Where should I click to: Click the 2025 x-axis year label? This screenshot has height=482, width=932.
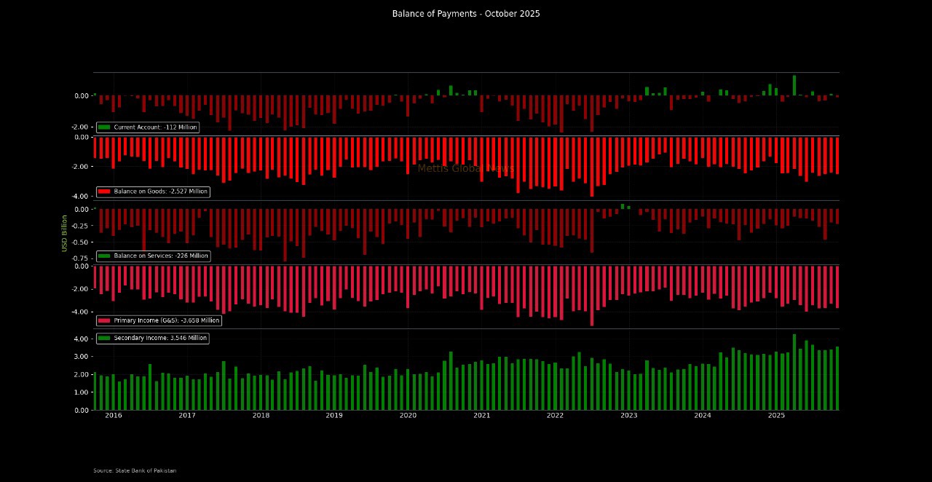(776, 416)
